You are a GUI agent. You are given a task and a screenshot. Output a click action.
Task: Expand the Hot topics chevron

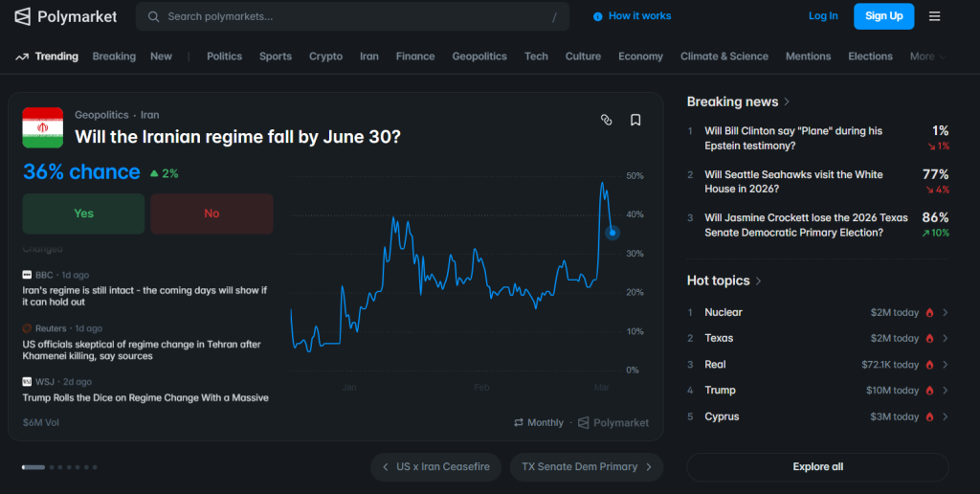pyautogui.click(x=758, y=281)
